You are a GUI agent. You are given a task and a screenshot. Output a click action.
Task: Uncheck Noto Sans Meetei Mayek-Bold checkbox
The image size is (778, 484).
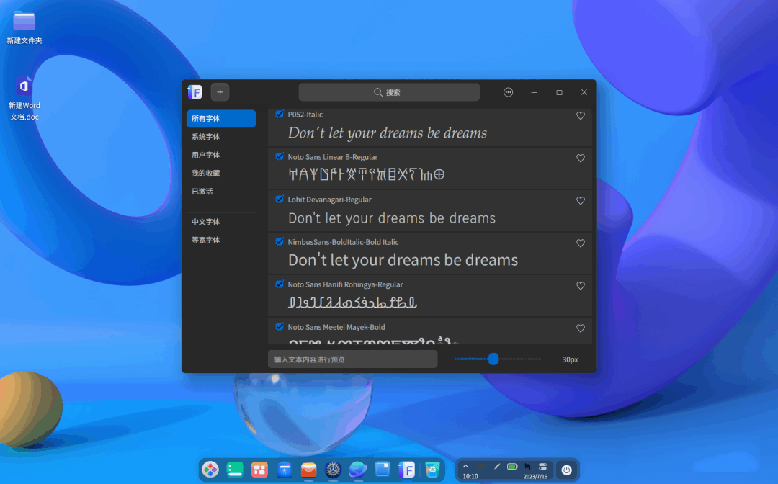coord(280,327)
